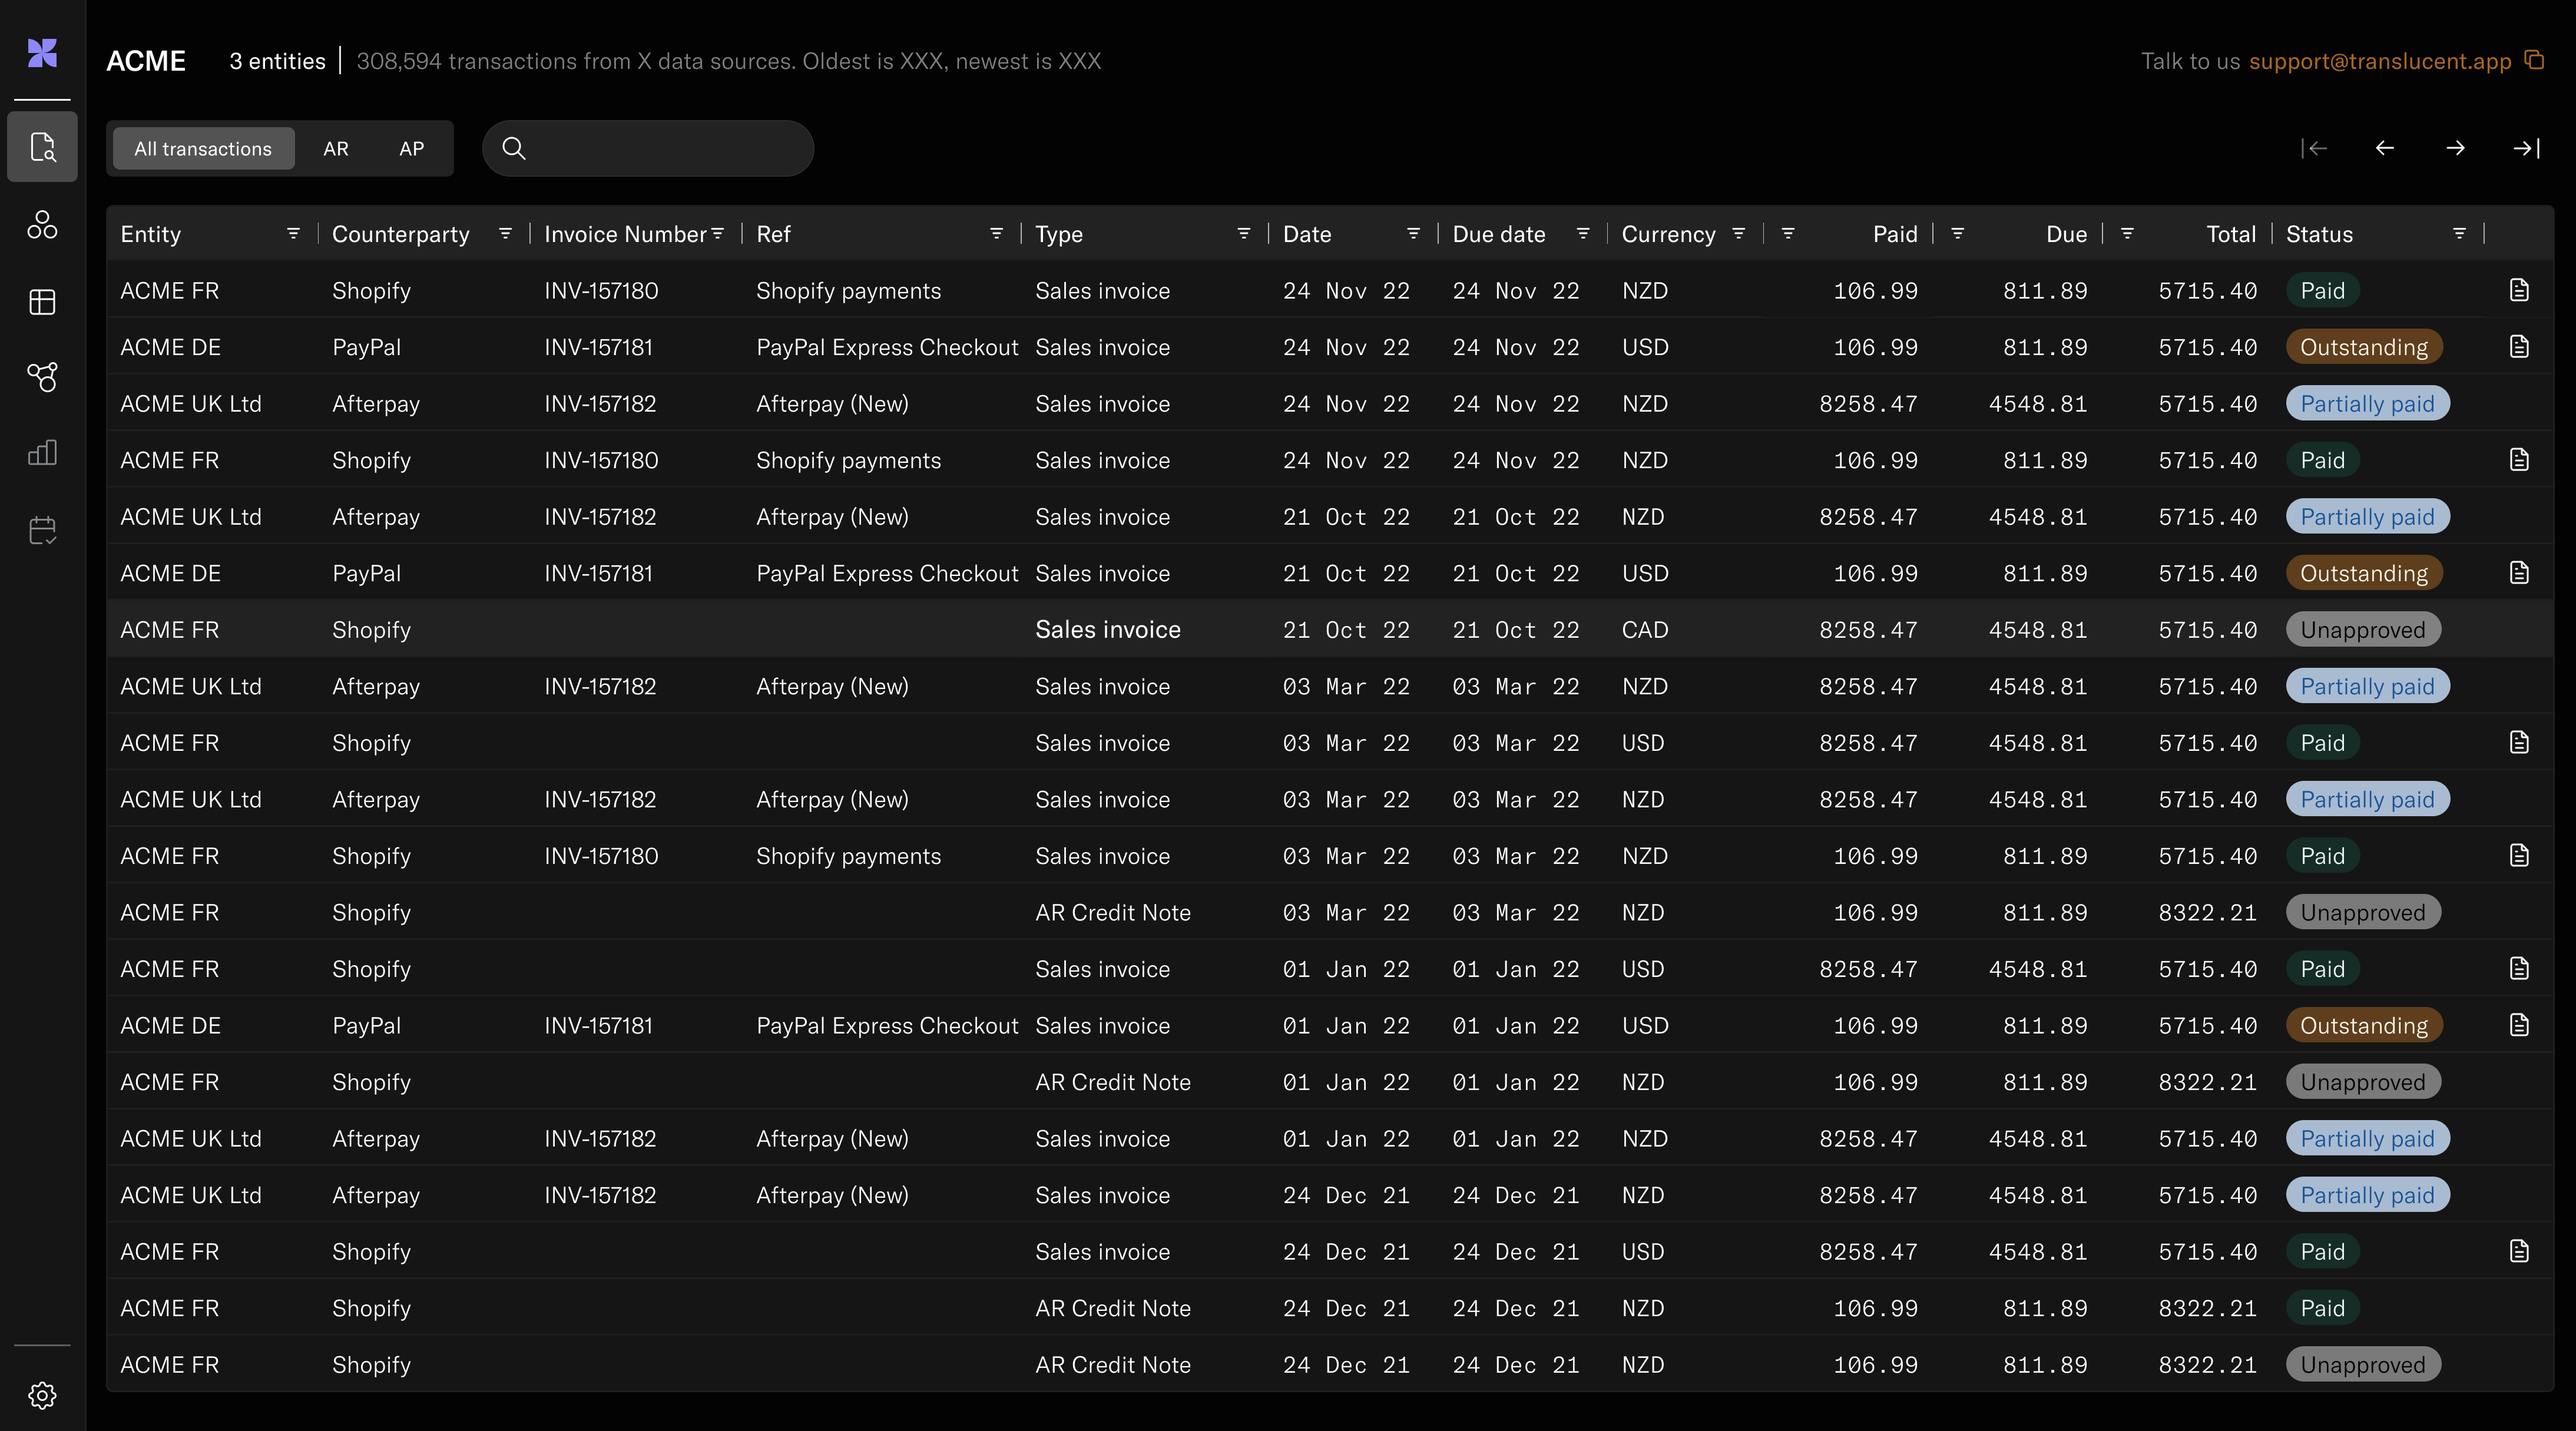Open document icon for first Paid 24 Nov row

[2519, 290]
